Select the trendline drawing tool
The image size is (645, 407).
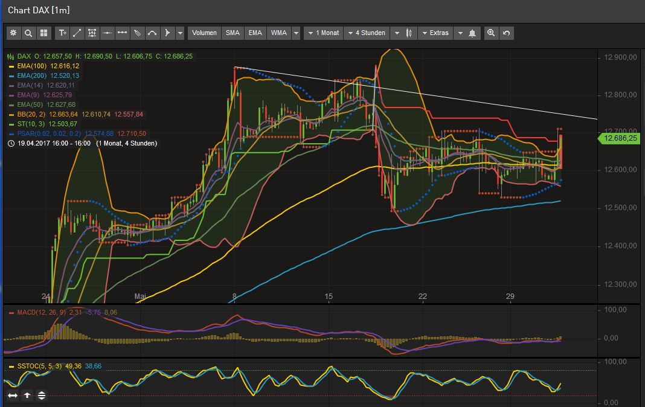[77, 33]
